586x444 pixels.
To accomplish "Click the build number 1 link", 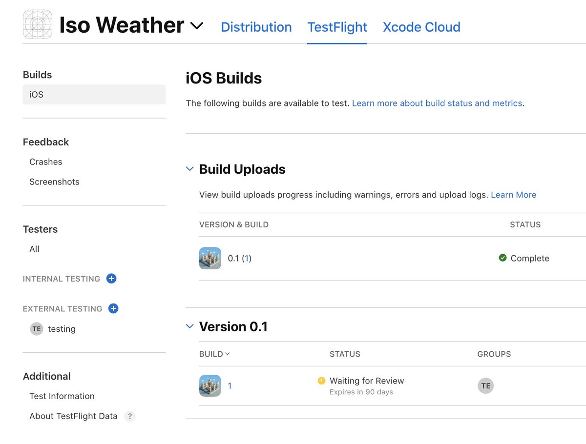I will click(230, 385).
